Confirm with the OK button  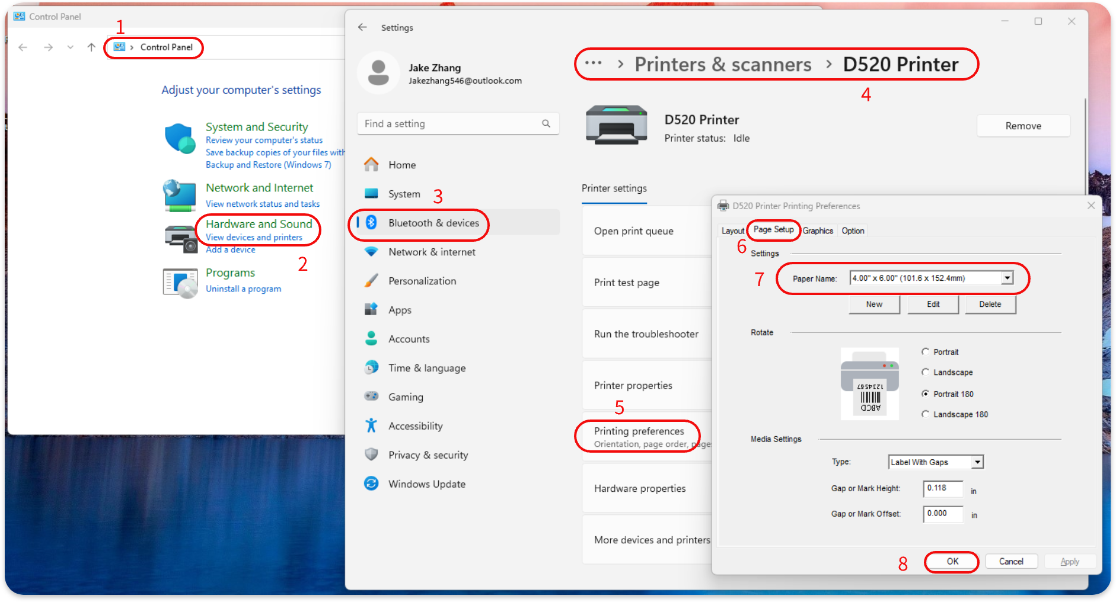[952, 561]
